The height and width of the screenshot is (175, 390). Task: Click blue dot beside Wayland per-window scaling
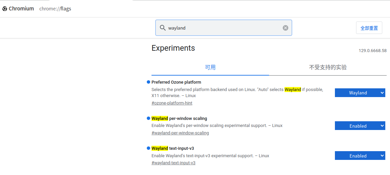pos(148,118)
